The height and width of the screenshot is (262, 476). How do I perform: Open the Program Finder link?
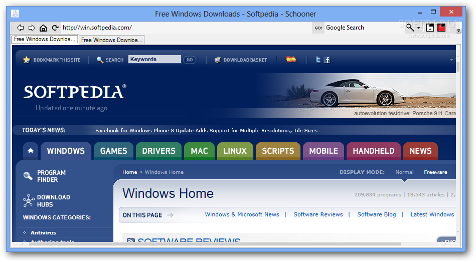click(x=51, y=176)
